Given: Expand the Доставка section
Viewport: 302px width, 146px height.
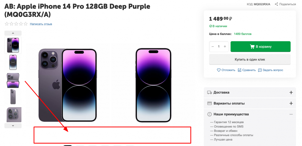Looking at the screenshot, I should 291,92.
